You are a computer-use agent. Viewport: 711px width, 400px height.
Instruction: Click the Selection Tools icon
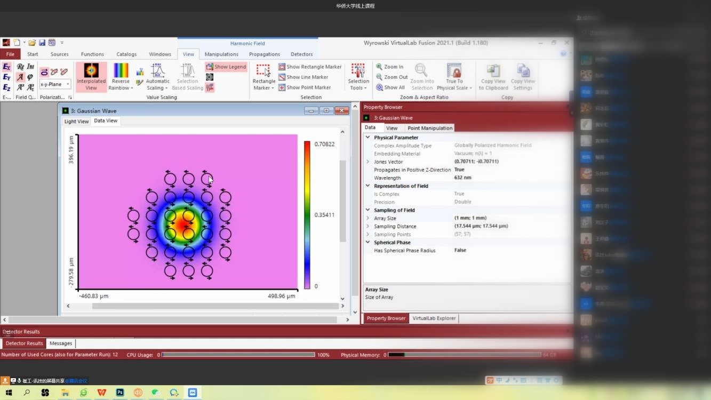coord(358,71)
